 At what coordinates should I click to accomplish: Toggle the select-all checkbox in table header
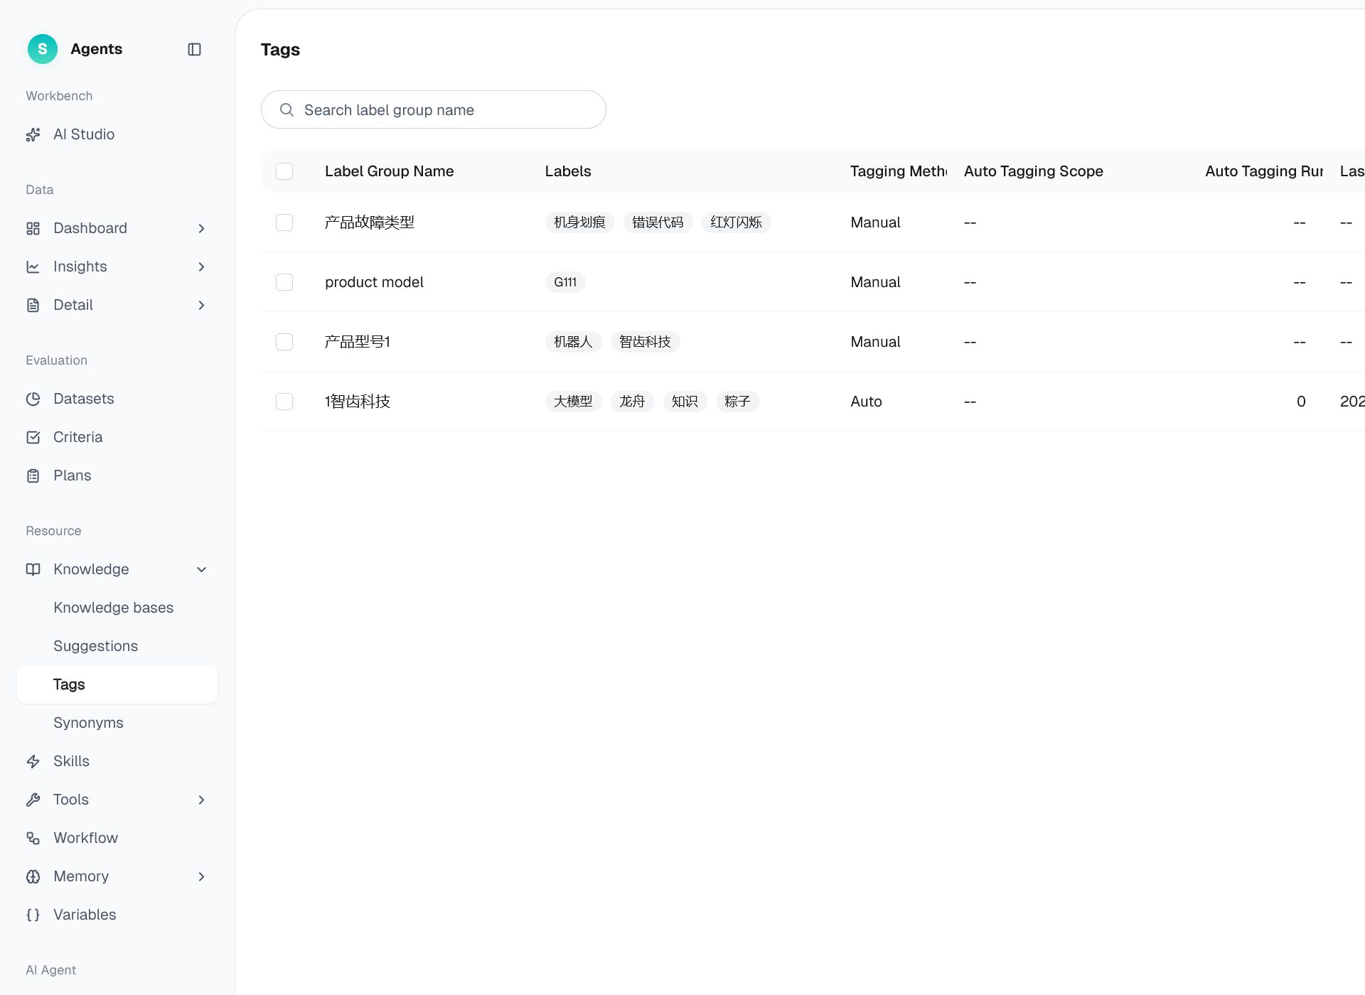click(284, 171)
